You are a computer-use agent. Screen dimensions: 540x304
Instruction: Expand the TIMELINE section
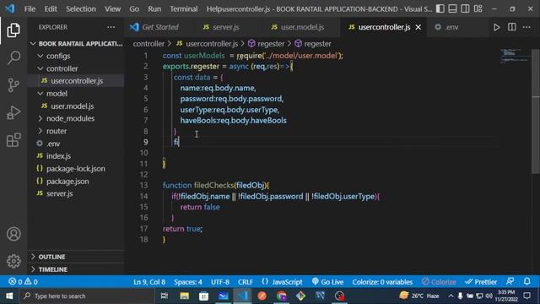[x=77, y=269]
